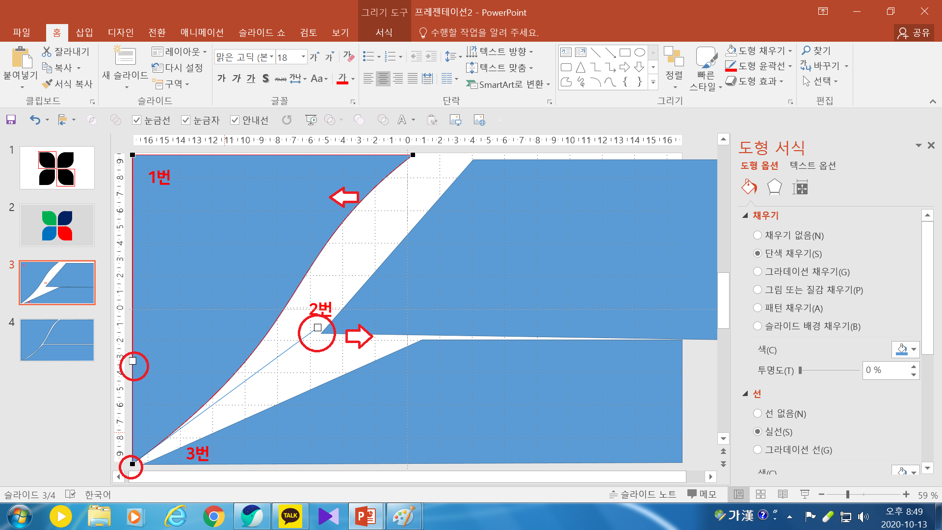Viewport: 942px width, 530px height.
Task: Select the Fill & Line paint bucket icon
Action: point(749,187)
